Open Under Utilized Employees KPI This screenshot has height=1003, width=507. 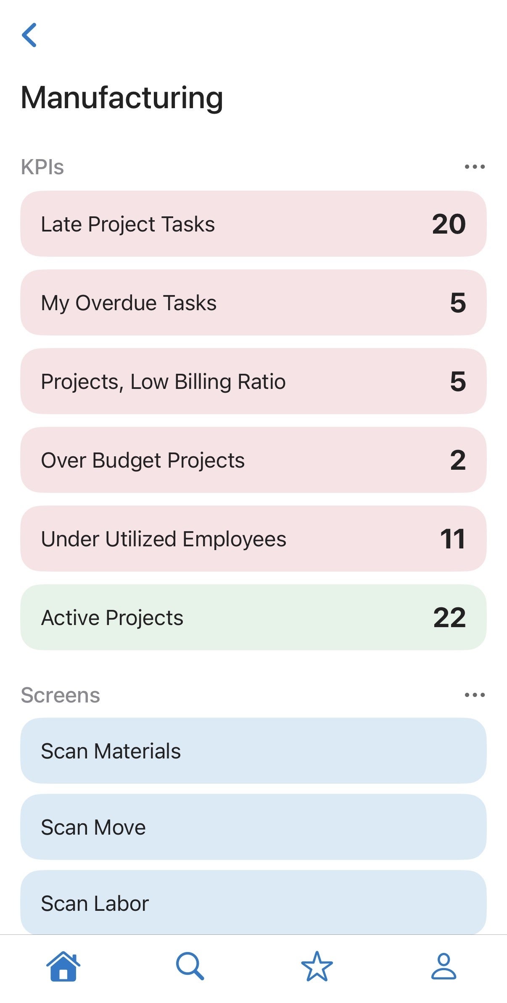pos(253,539)
